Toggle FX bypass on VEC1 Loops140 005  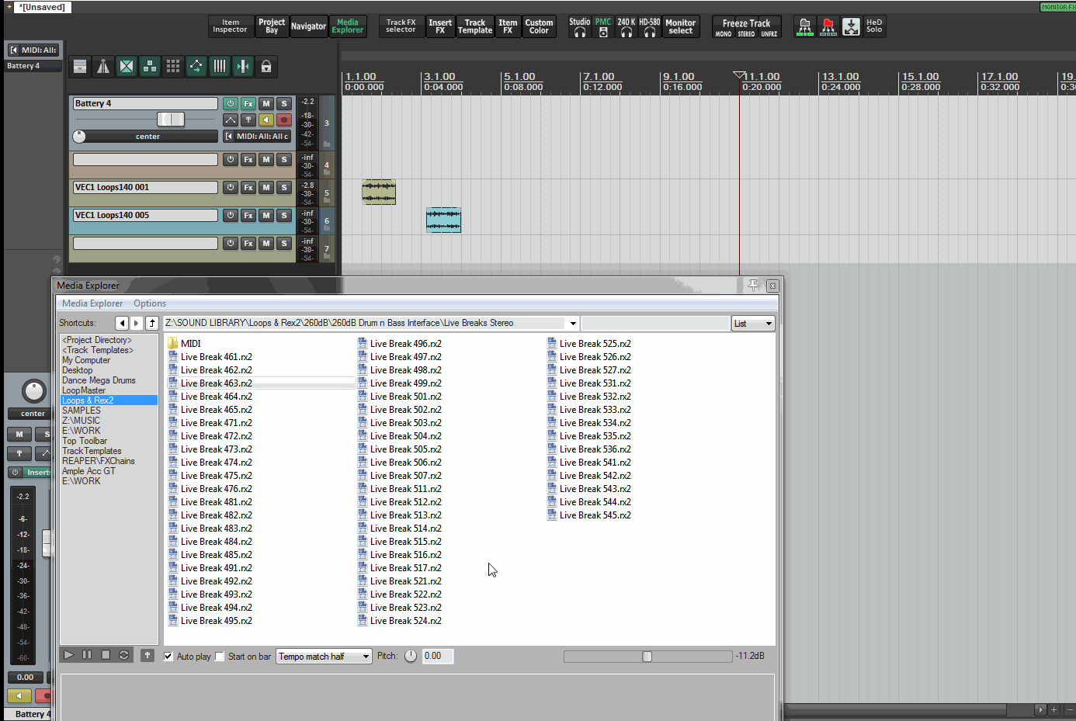[231, 215]
